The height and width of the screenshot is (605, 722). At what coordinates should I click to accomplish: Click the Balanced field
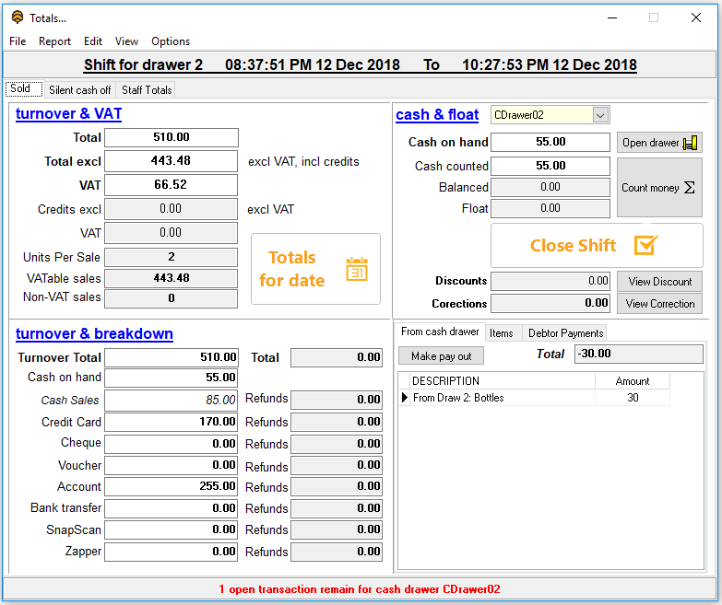[x=550, y=187]
